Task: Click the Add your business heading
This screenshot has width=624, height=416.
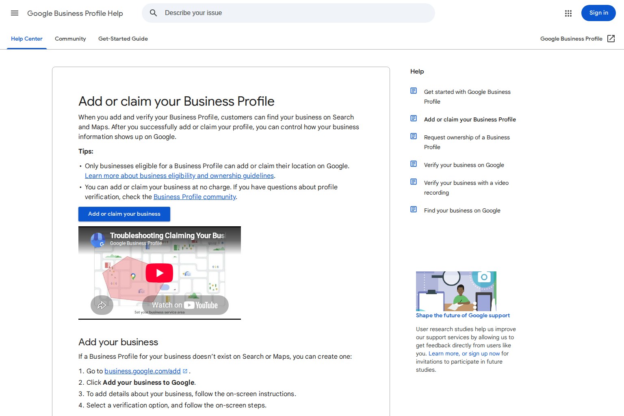Action: [118, 342]
